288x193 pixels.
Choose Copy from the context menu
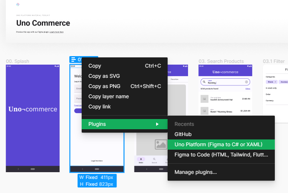[95, 66]
